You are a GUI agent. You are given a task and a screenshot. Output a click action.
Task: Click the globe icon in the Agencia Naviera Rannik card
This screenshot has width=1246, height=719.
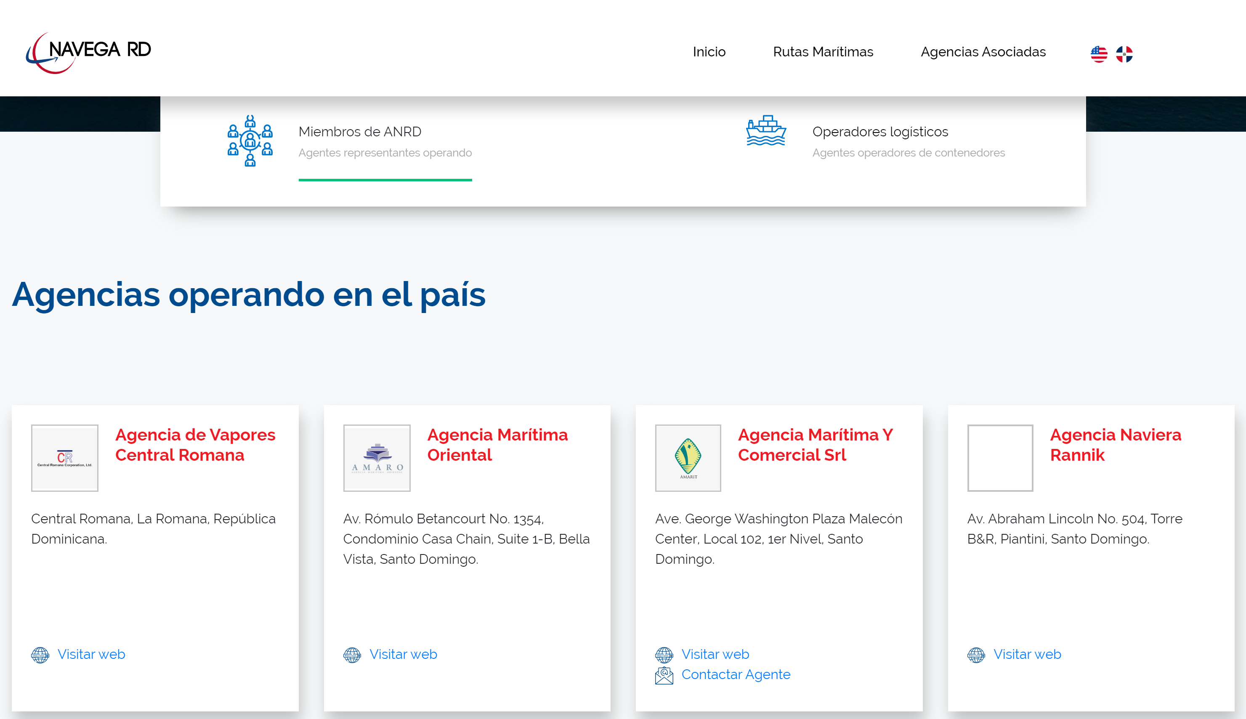pos(976,655)
